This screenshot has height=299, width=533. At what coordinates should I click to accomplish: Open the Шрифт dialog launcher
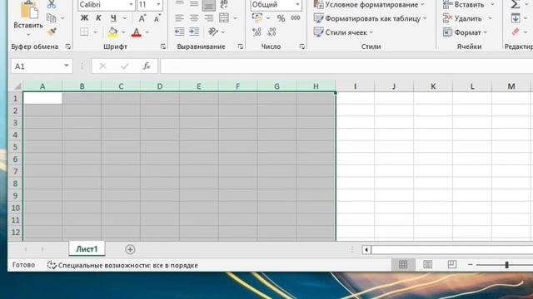[x=163, y=47]
